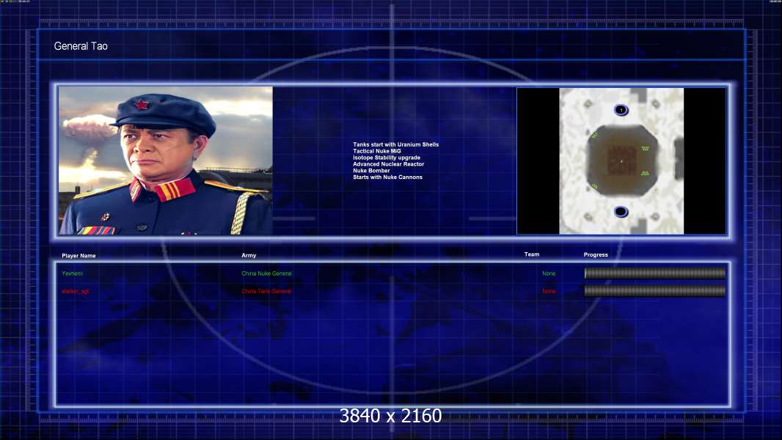Click the Army column header
Viewport: 782px width, 440px height.
point(249,255)
